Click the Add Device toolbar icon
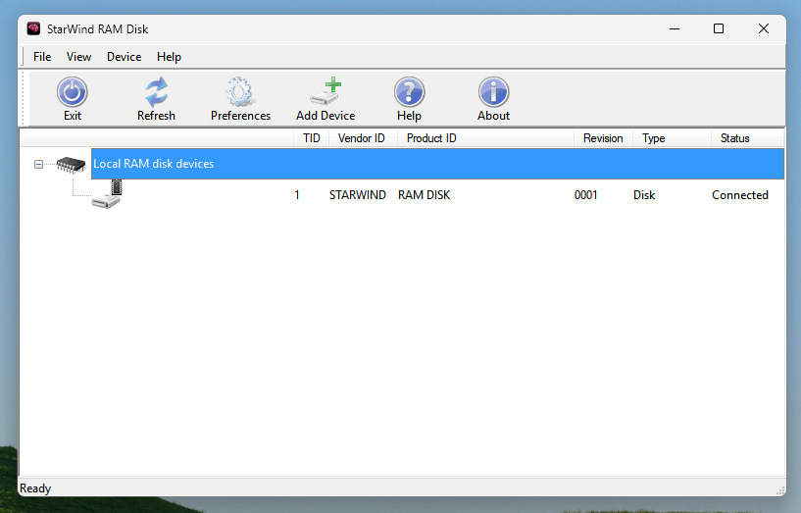The height and width of the screenshot is (513, 801). pyautogui.click(x=325, y=93)
